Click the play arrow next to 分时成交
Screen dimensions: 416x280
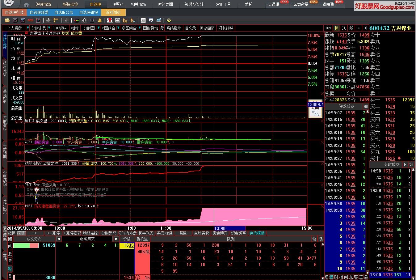click(x=405, y=165)
